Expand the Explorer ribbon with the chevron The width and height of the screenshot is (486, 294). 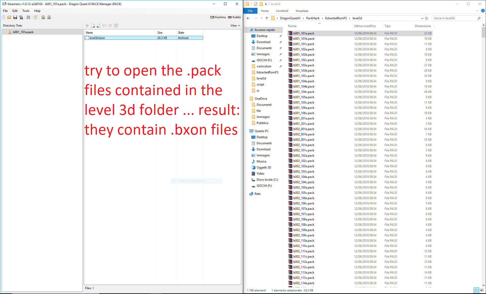(477, 11)
